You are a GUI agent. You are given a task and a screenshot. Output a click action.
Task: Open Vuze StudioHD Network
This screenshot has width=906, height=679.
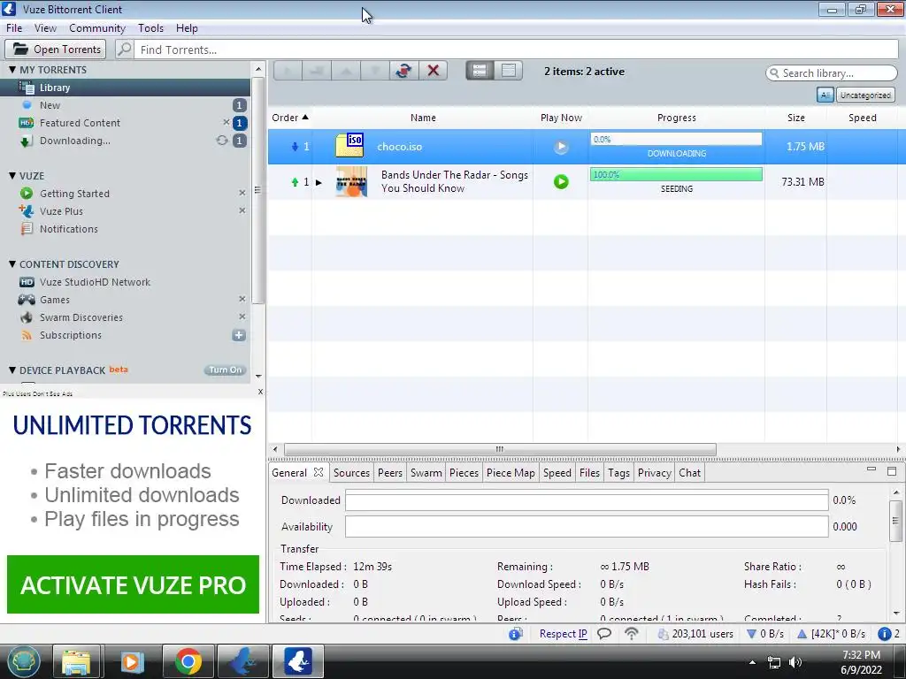[x=125, y=282]
